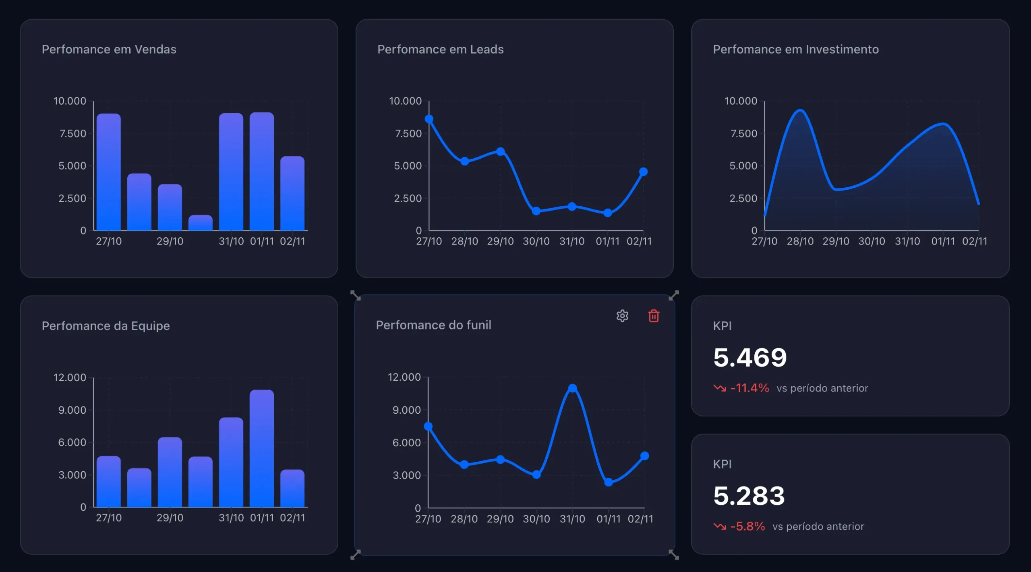Screen dimensions: 1031x572
Task: Click the 27/10 bar in Vendas chart
Action: pos(109,171)
